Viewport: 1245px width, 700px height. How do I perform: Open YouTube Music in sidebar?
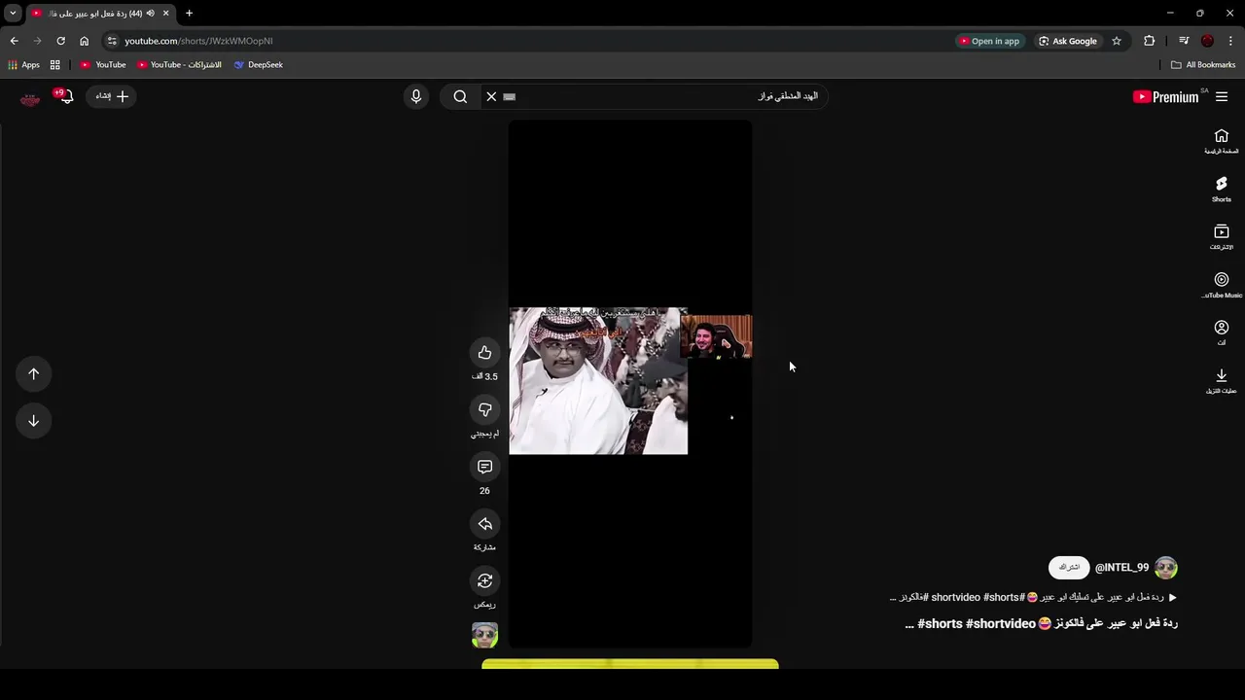click(x=1222, y=285)
